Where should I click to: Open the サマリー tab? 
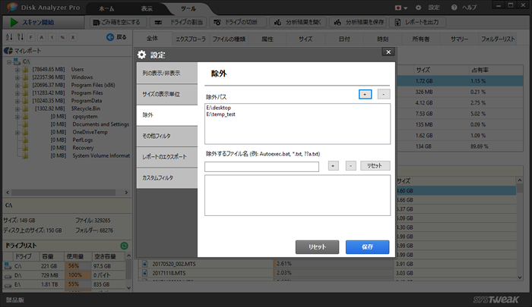tap(459, 39)
